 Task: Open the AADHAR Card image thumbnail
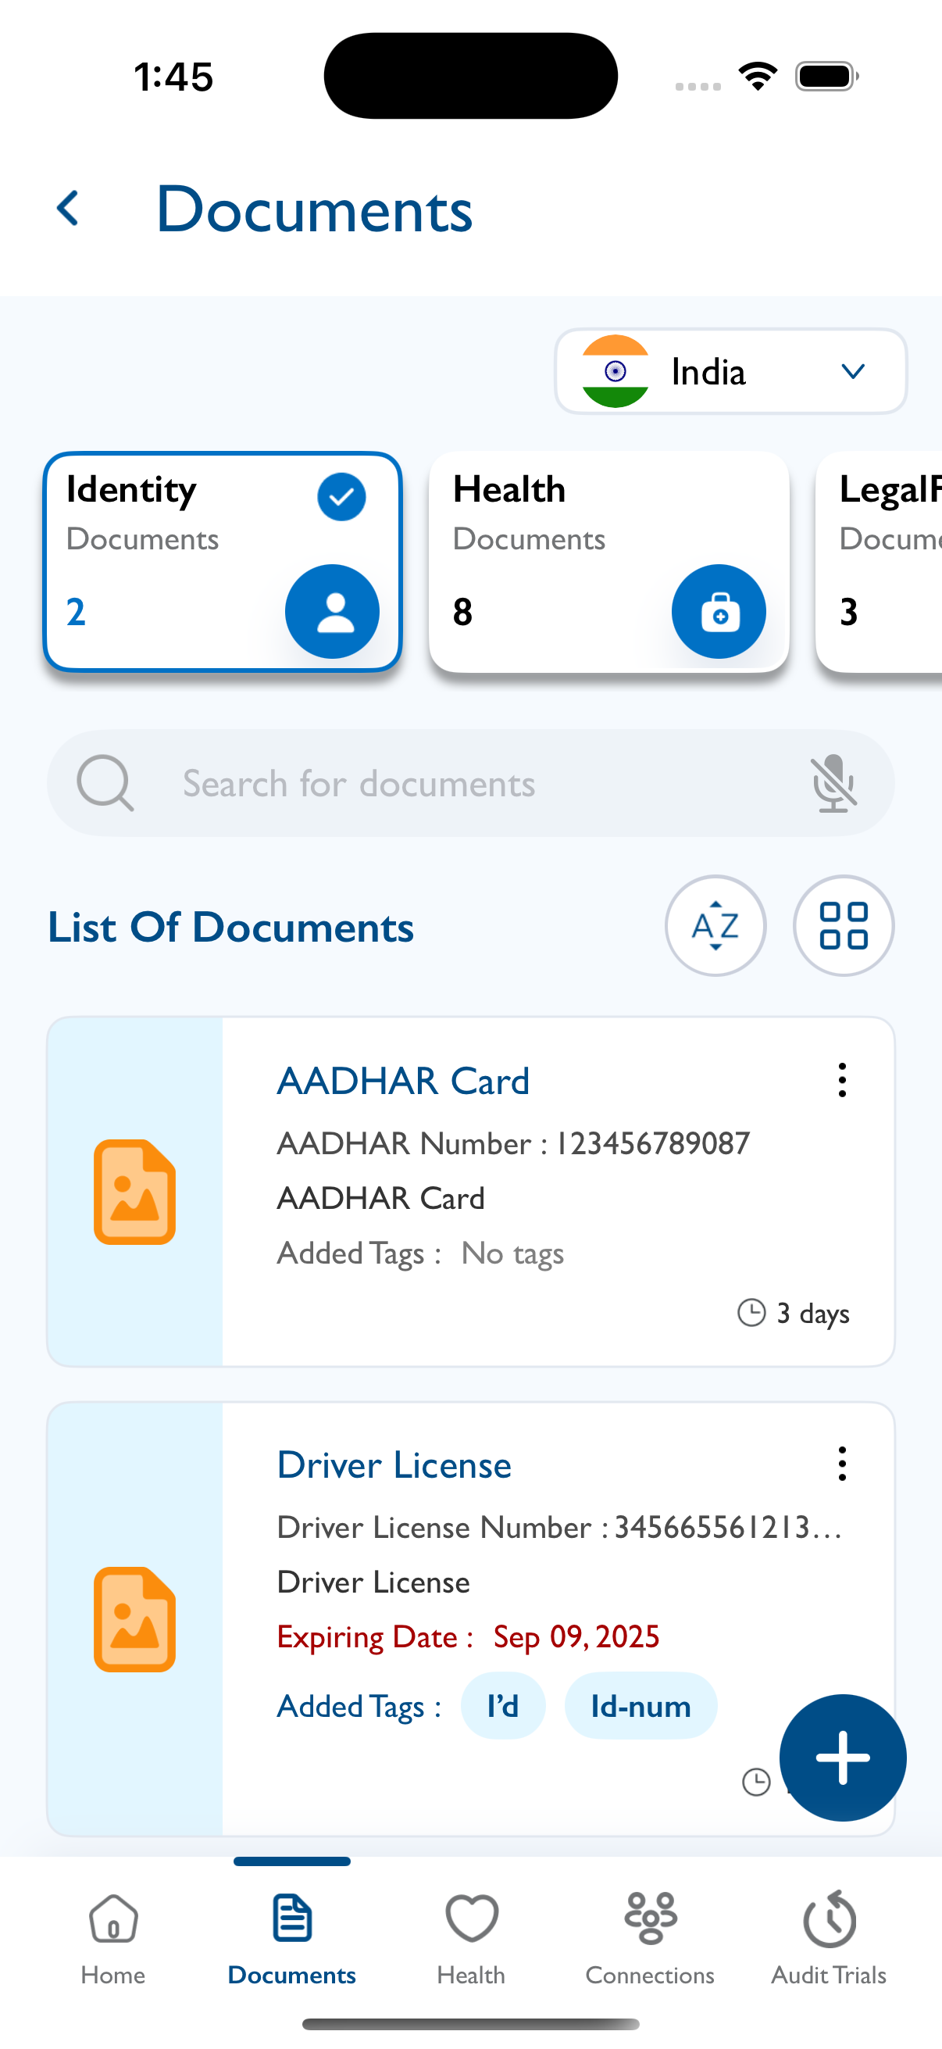pos(135,1192)
